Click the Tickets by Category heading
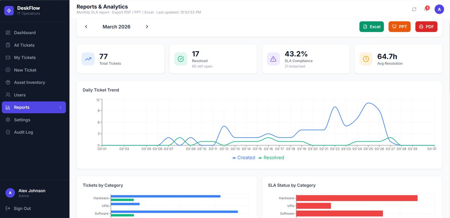This screenshot has width=450, height=218. click(103, 185)
